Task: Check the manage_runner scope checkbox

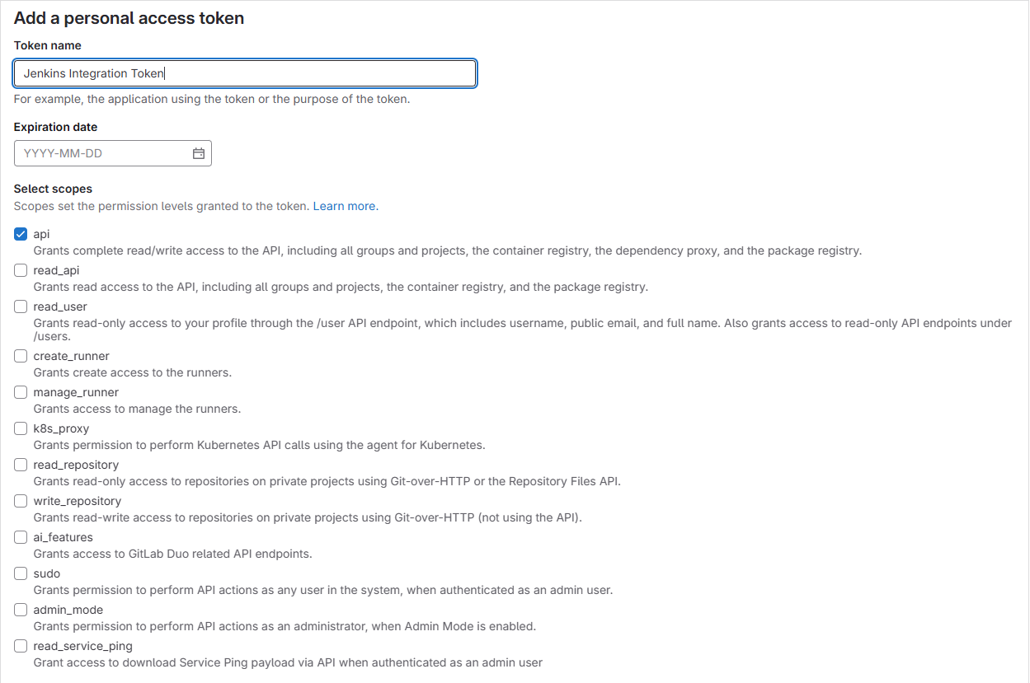Action: 21,392
